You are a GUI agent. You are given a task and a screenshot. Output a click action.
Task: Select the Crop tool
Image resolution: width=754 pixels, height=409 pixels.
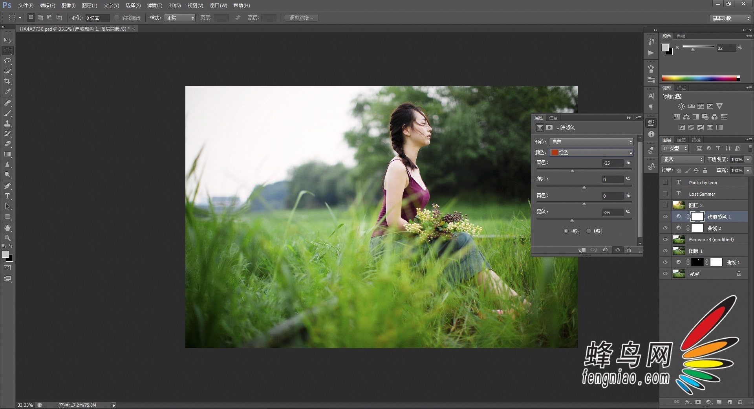click(x=7, y=81)
